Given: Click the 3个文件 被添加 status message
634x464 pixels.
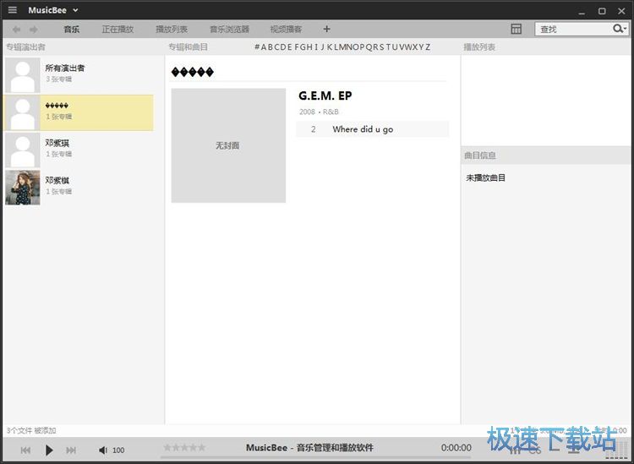Looking at the screenshot, I should [x=31, y=430].
